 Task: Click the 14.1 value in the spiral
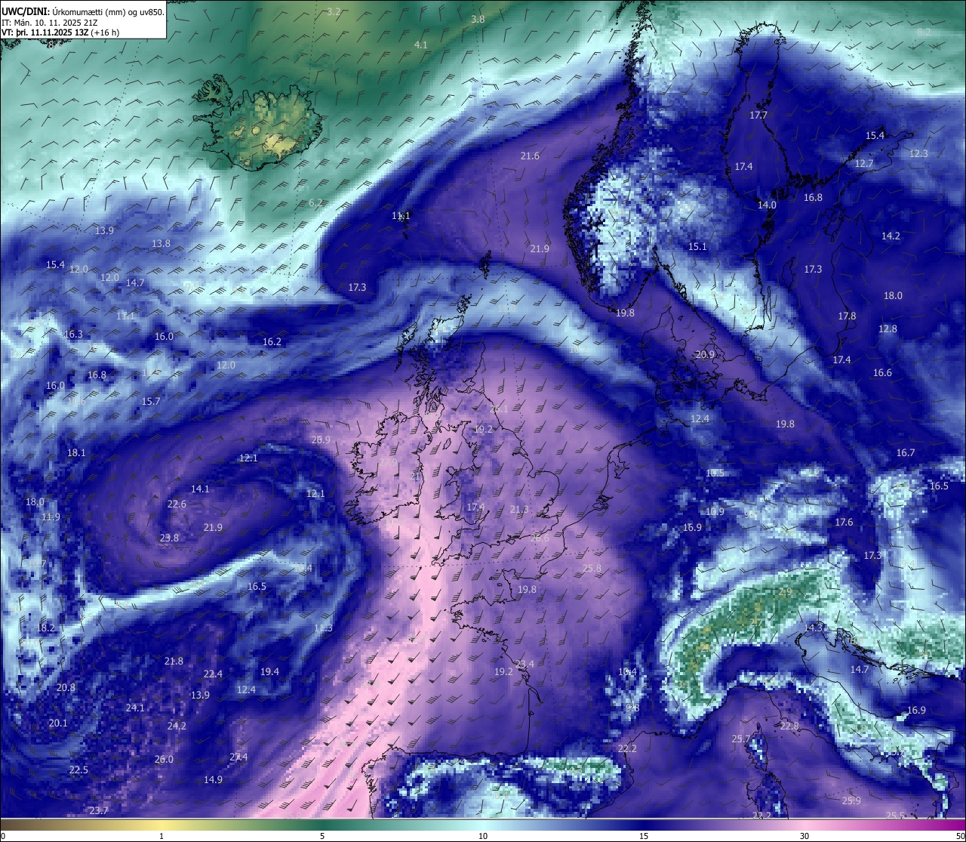tap(200, 489)
